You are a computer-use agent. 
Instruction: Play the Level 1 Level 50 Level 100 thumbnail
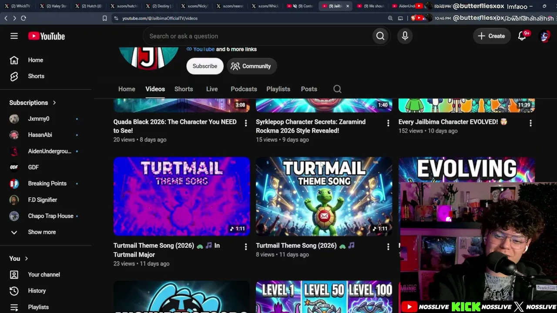point(324,297)
